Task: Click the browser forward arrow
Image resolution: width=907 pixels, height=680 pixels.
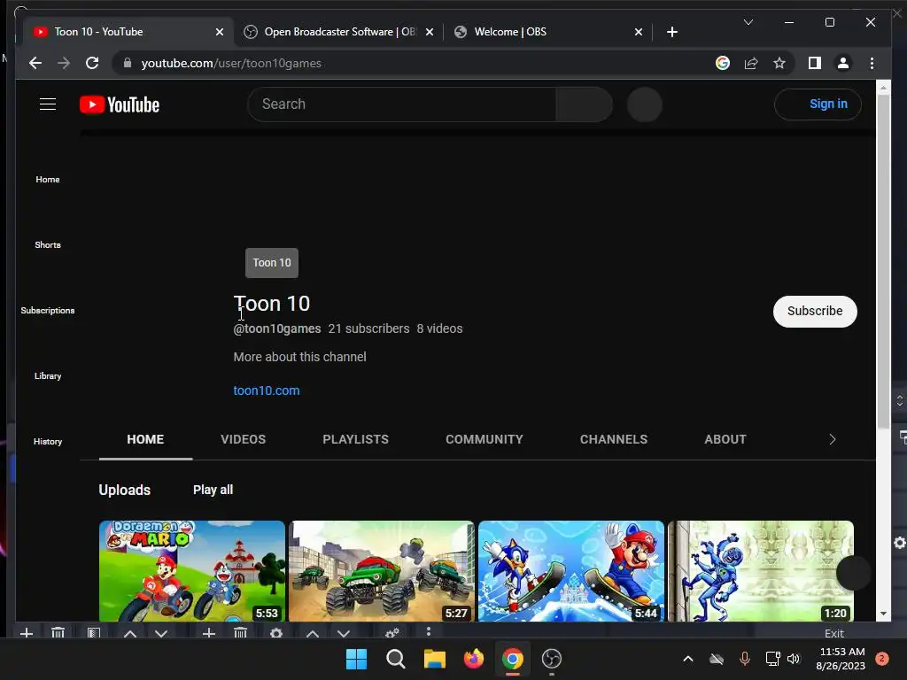Action: click(x=64, y=63)
